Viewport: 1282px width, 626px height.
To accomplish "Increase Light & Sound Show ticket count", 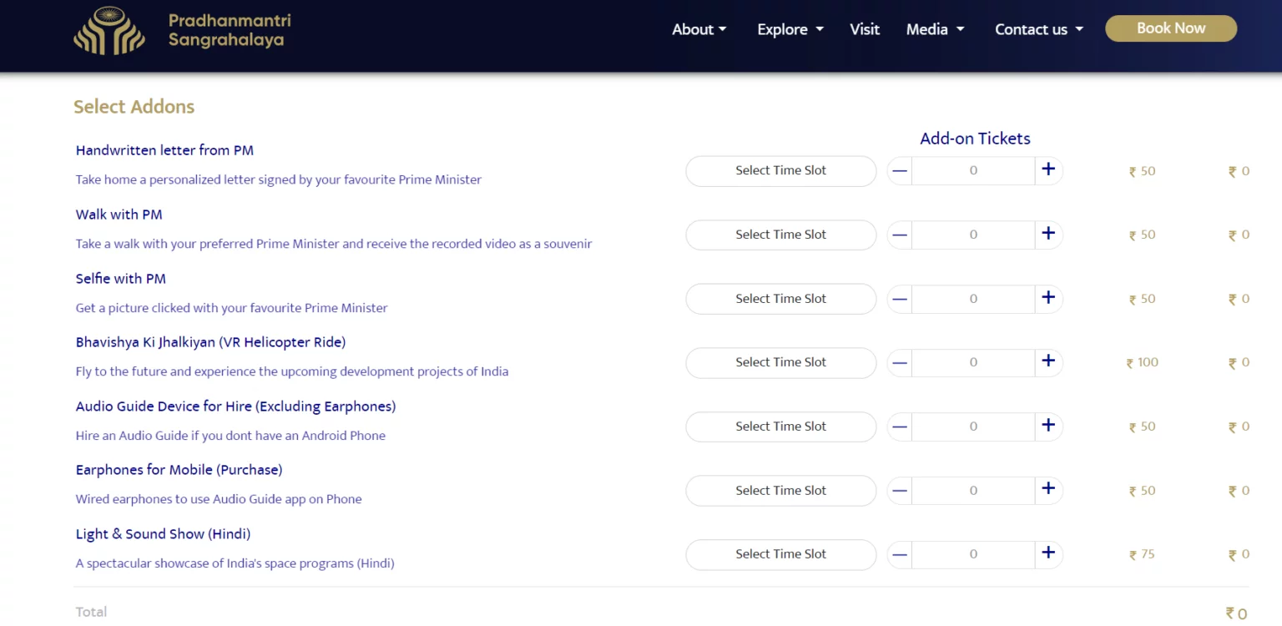I will coord(1048,553).
